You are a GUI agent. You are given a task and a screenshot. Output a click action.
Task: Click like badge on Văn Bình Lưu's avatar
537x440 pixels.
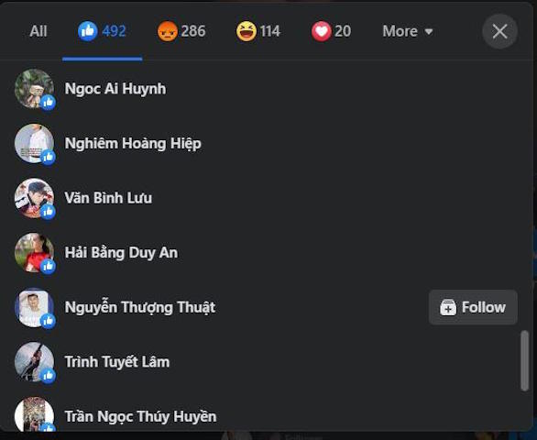coord(48,212)
